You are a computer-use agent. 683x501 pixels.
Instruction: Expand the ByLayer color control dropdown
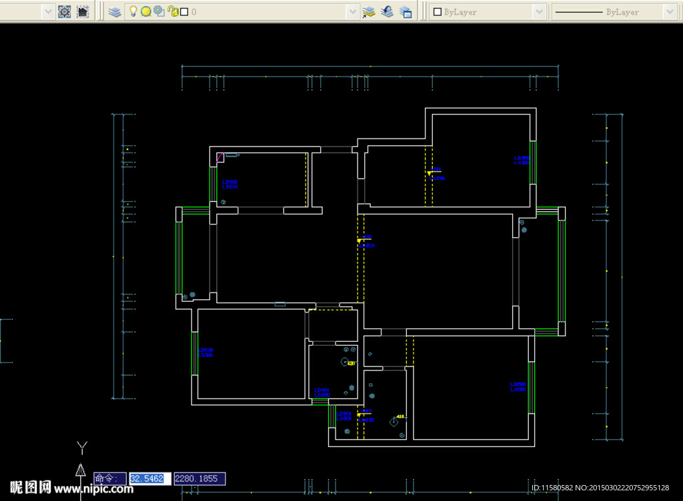pos(539,11)
